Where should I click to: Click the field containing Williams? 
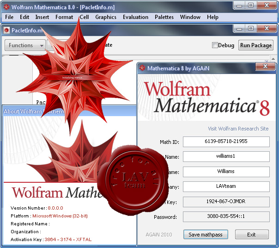[x=226, y=172]
